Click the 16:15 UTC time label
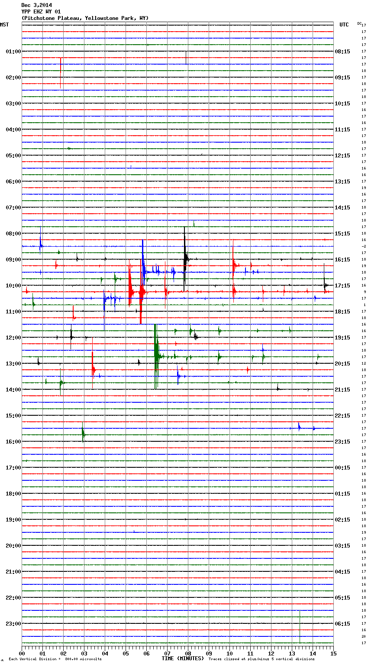Screen dimensions: 368x665 (x=342, y=260)
